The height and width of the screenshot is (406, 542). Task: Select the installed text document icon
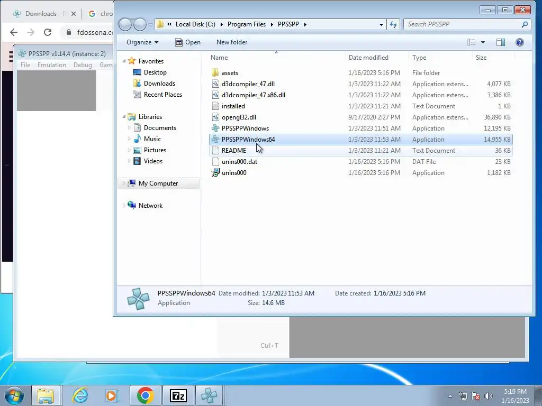tap(215, 106)
